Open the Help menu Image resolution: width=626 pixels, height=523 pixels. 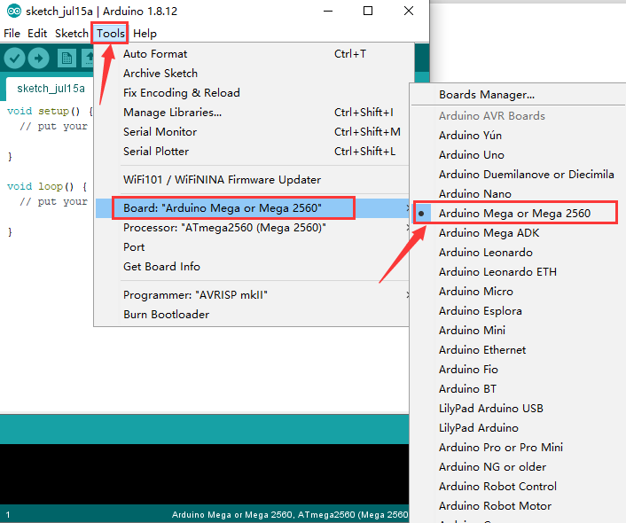(145, 34)
